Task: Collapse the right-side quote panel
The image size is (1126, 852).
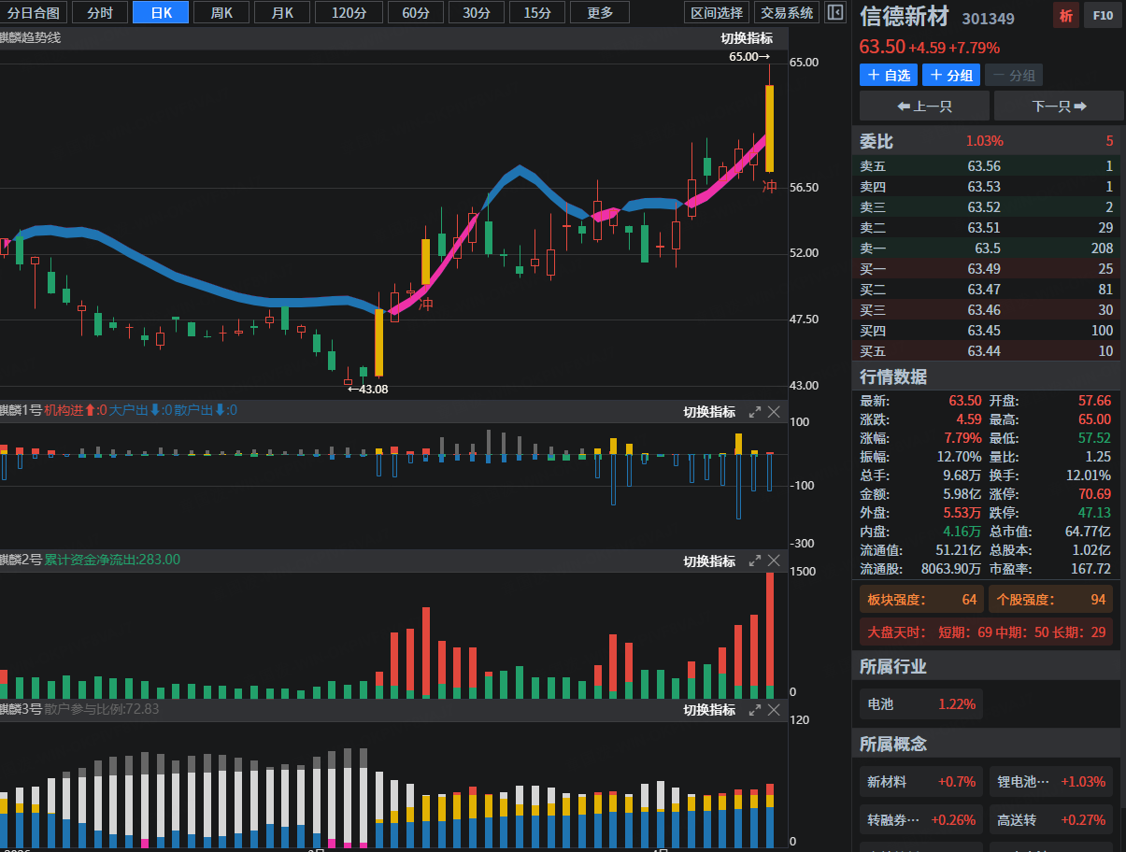Action: point(835,12)
